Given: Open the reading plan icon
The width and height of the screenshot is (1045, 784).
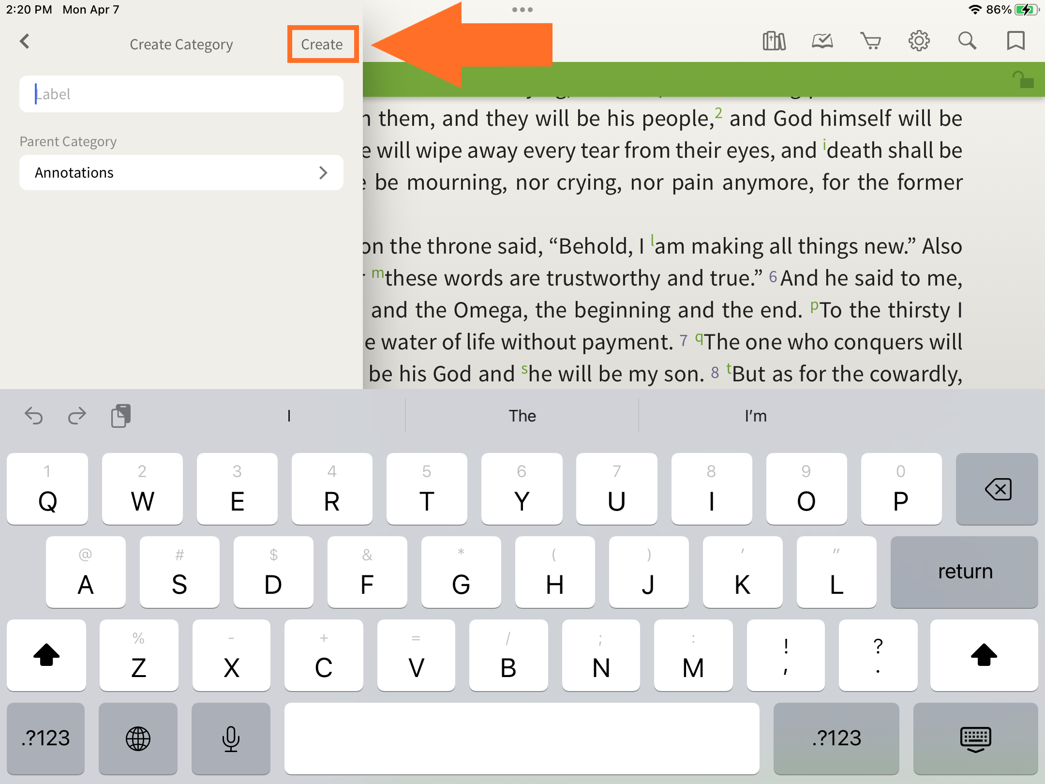Looking at the screenshot, I should pos(822,41).
